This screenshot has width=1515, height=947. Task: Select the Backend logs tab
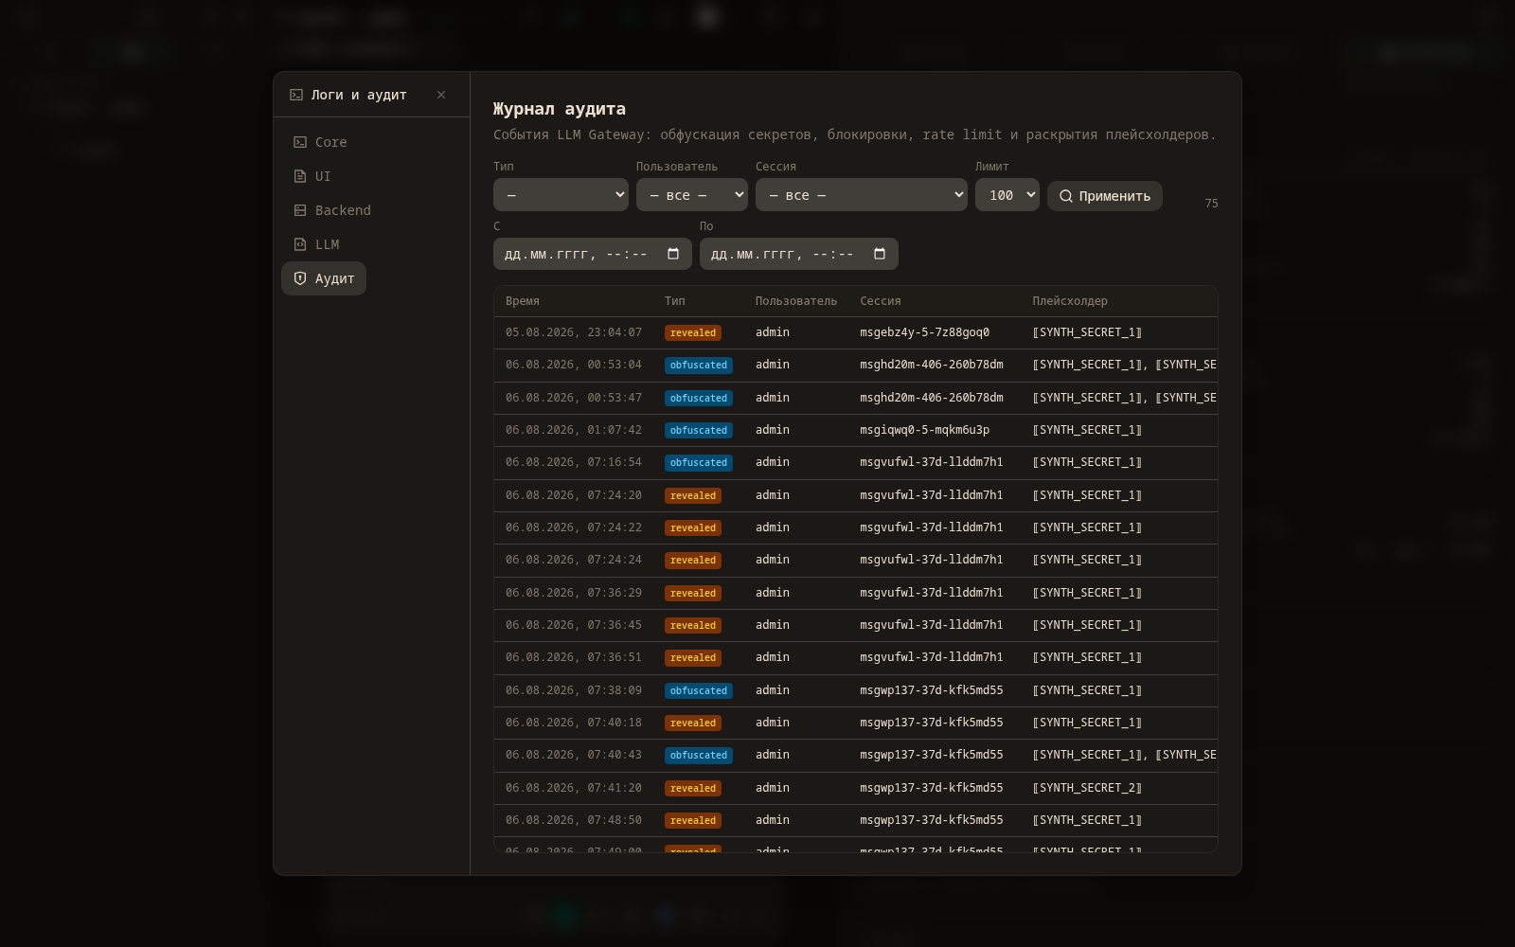click(x=331, y=210)
